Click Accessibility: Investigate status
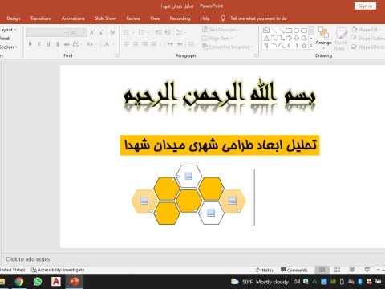Image resolution: width=385 pixels, height=289 pixels. [58, 270]
